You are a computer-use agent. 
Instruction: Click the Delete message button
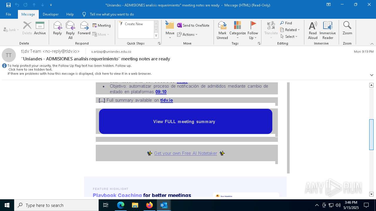27,28
